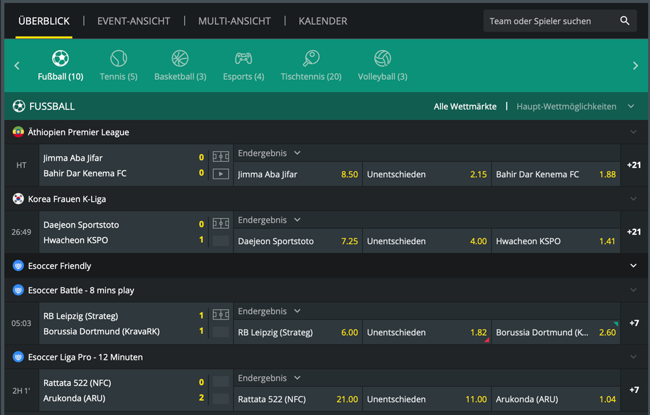Bet on Arukonda (ARU) at 1.04

pos(556,399)
